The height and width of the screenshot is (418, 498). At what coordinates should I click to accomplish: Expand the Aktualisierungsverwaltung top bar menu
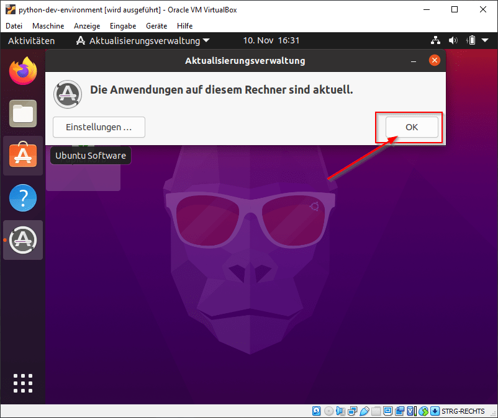pyautogui.click(x=142, y=40)
